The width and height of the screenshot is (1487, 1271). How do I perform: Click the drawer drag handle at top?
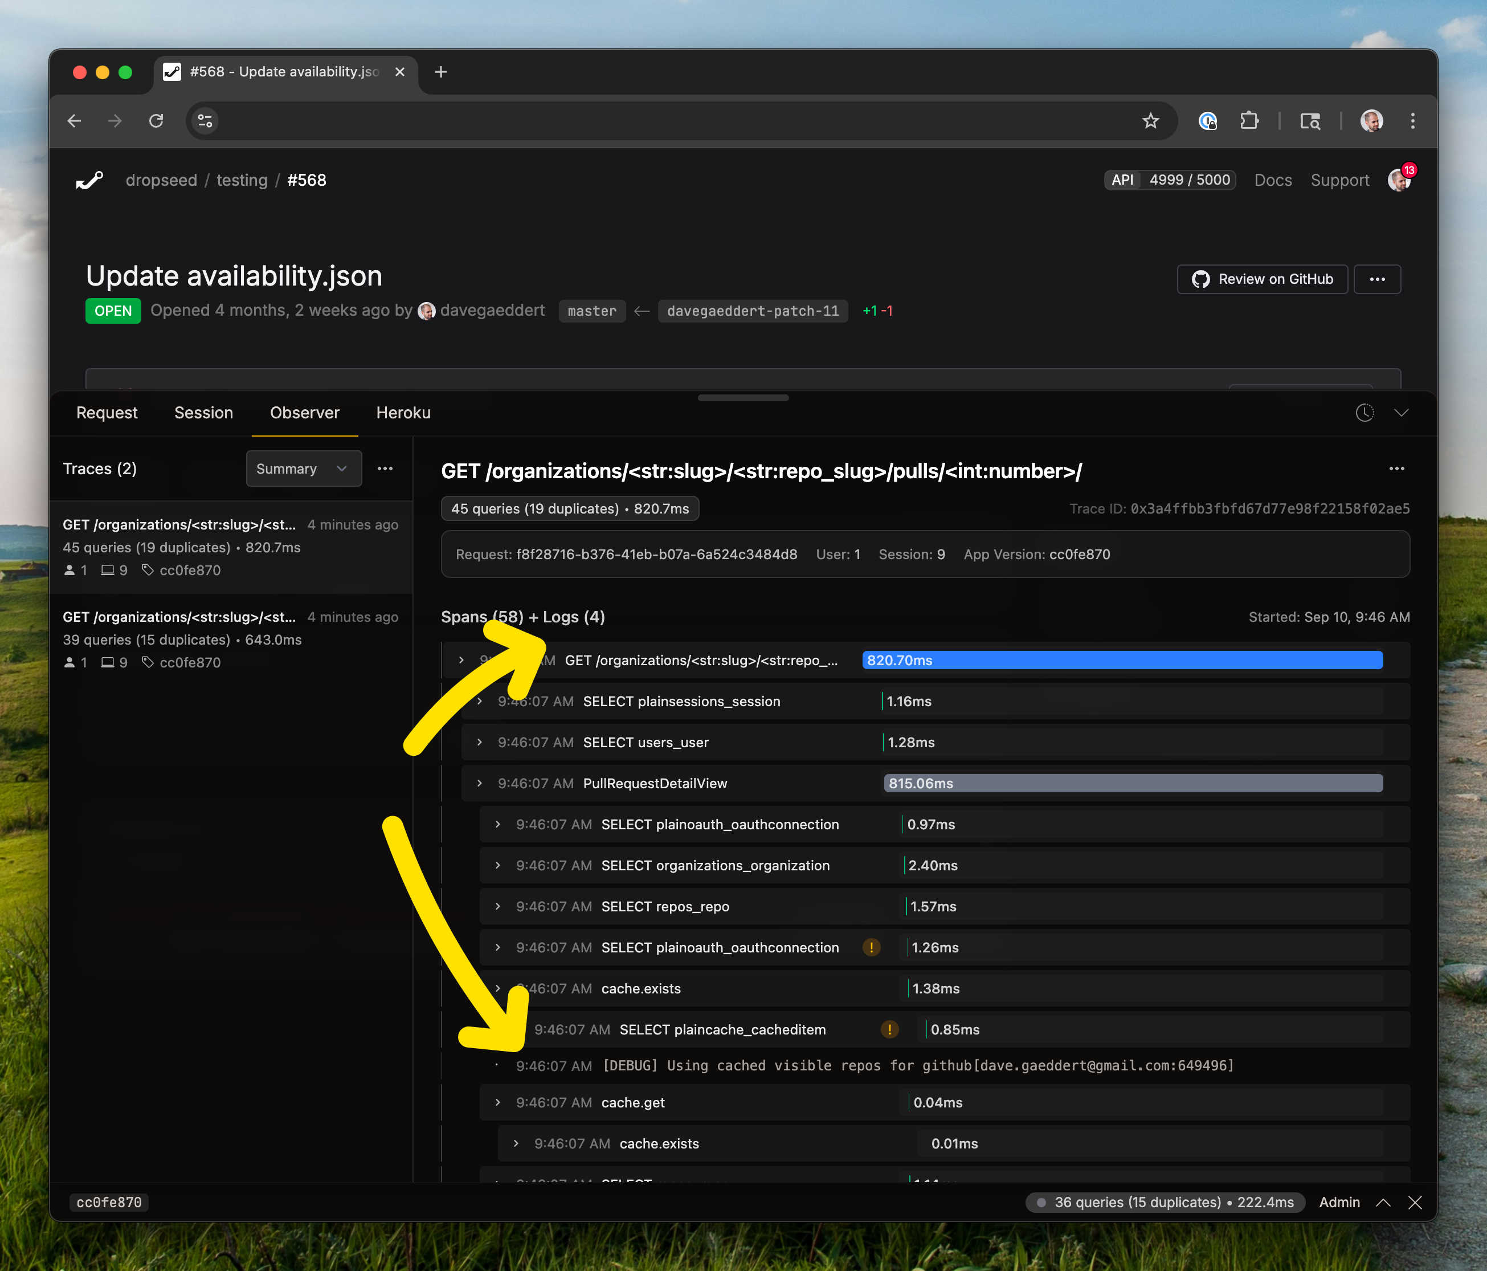pos(743,398)
